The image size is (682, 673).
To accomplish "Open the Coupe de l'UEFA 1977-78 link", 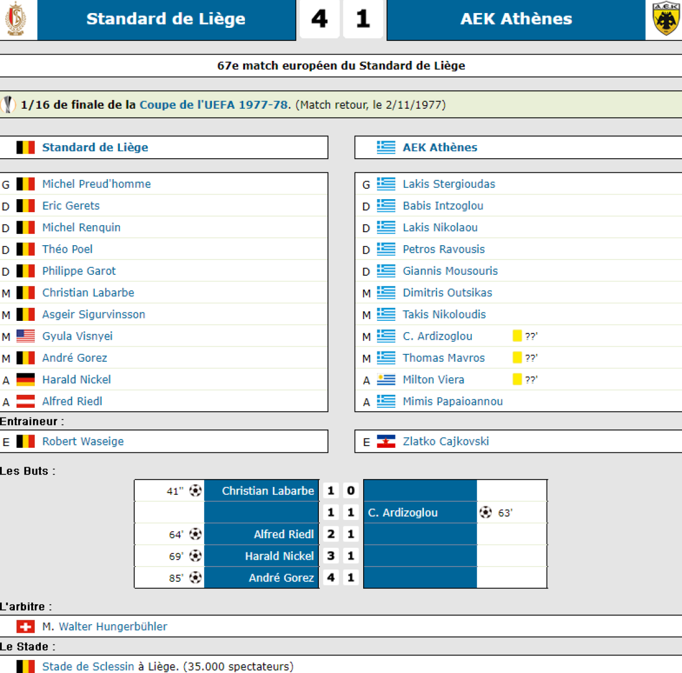I will coord(214,105).
